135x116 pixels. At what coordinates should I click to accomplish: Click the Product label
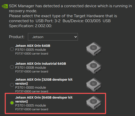tap(17, 37)
